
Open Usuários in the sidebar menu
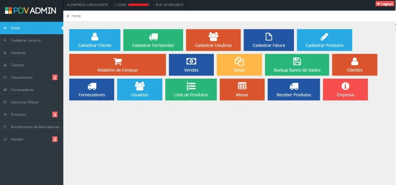(32, 53)
